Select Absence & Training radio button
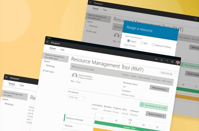199x131 pixels. (153, 45)
